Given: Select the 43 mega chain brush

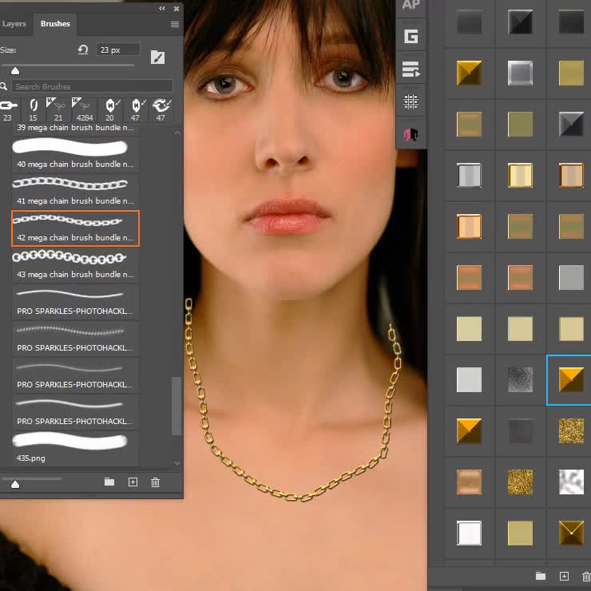Looking at the screenshot, I should pos(75,265).
